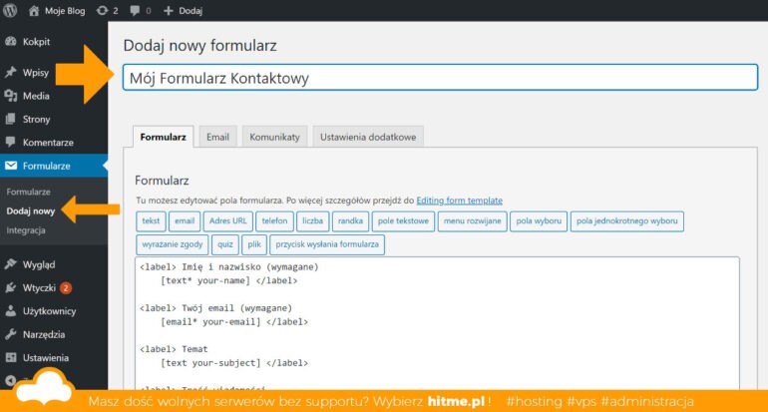The image size is (768, 412).
Task: Insert a randka date tag
Action: click(x=351, y=220)
